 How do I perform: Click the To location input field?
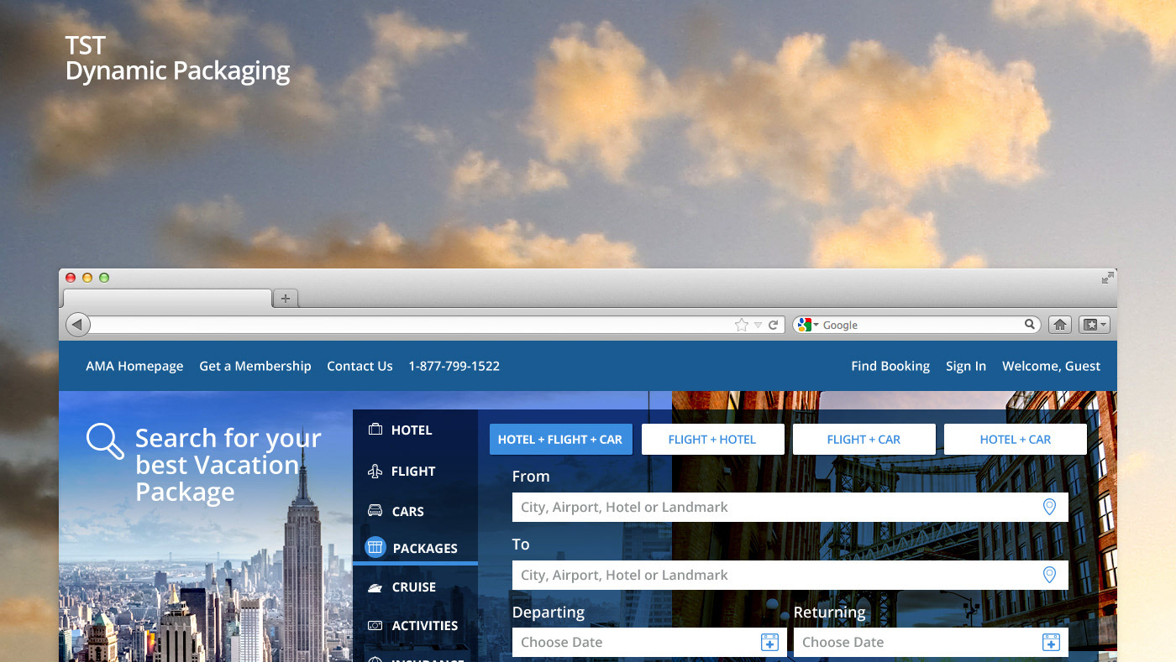tap(790, 575)
